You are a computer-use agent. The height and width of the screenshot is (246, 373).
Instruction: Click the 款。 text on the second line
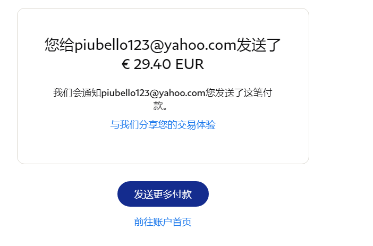pos(160,105)
